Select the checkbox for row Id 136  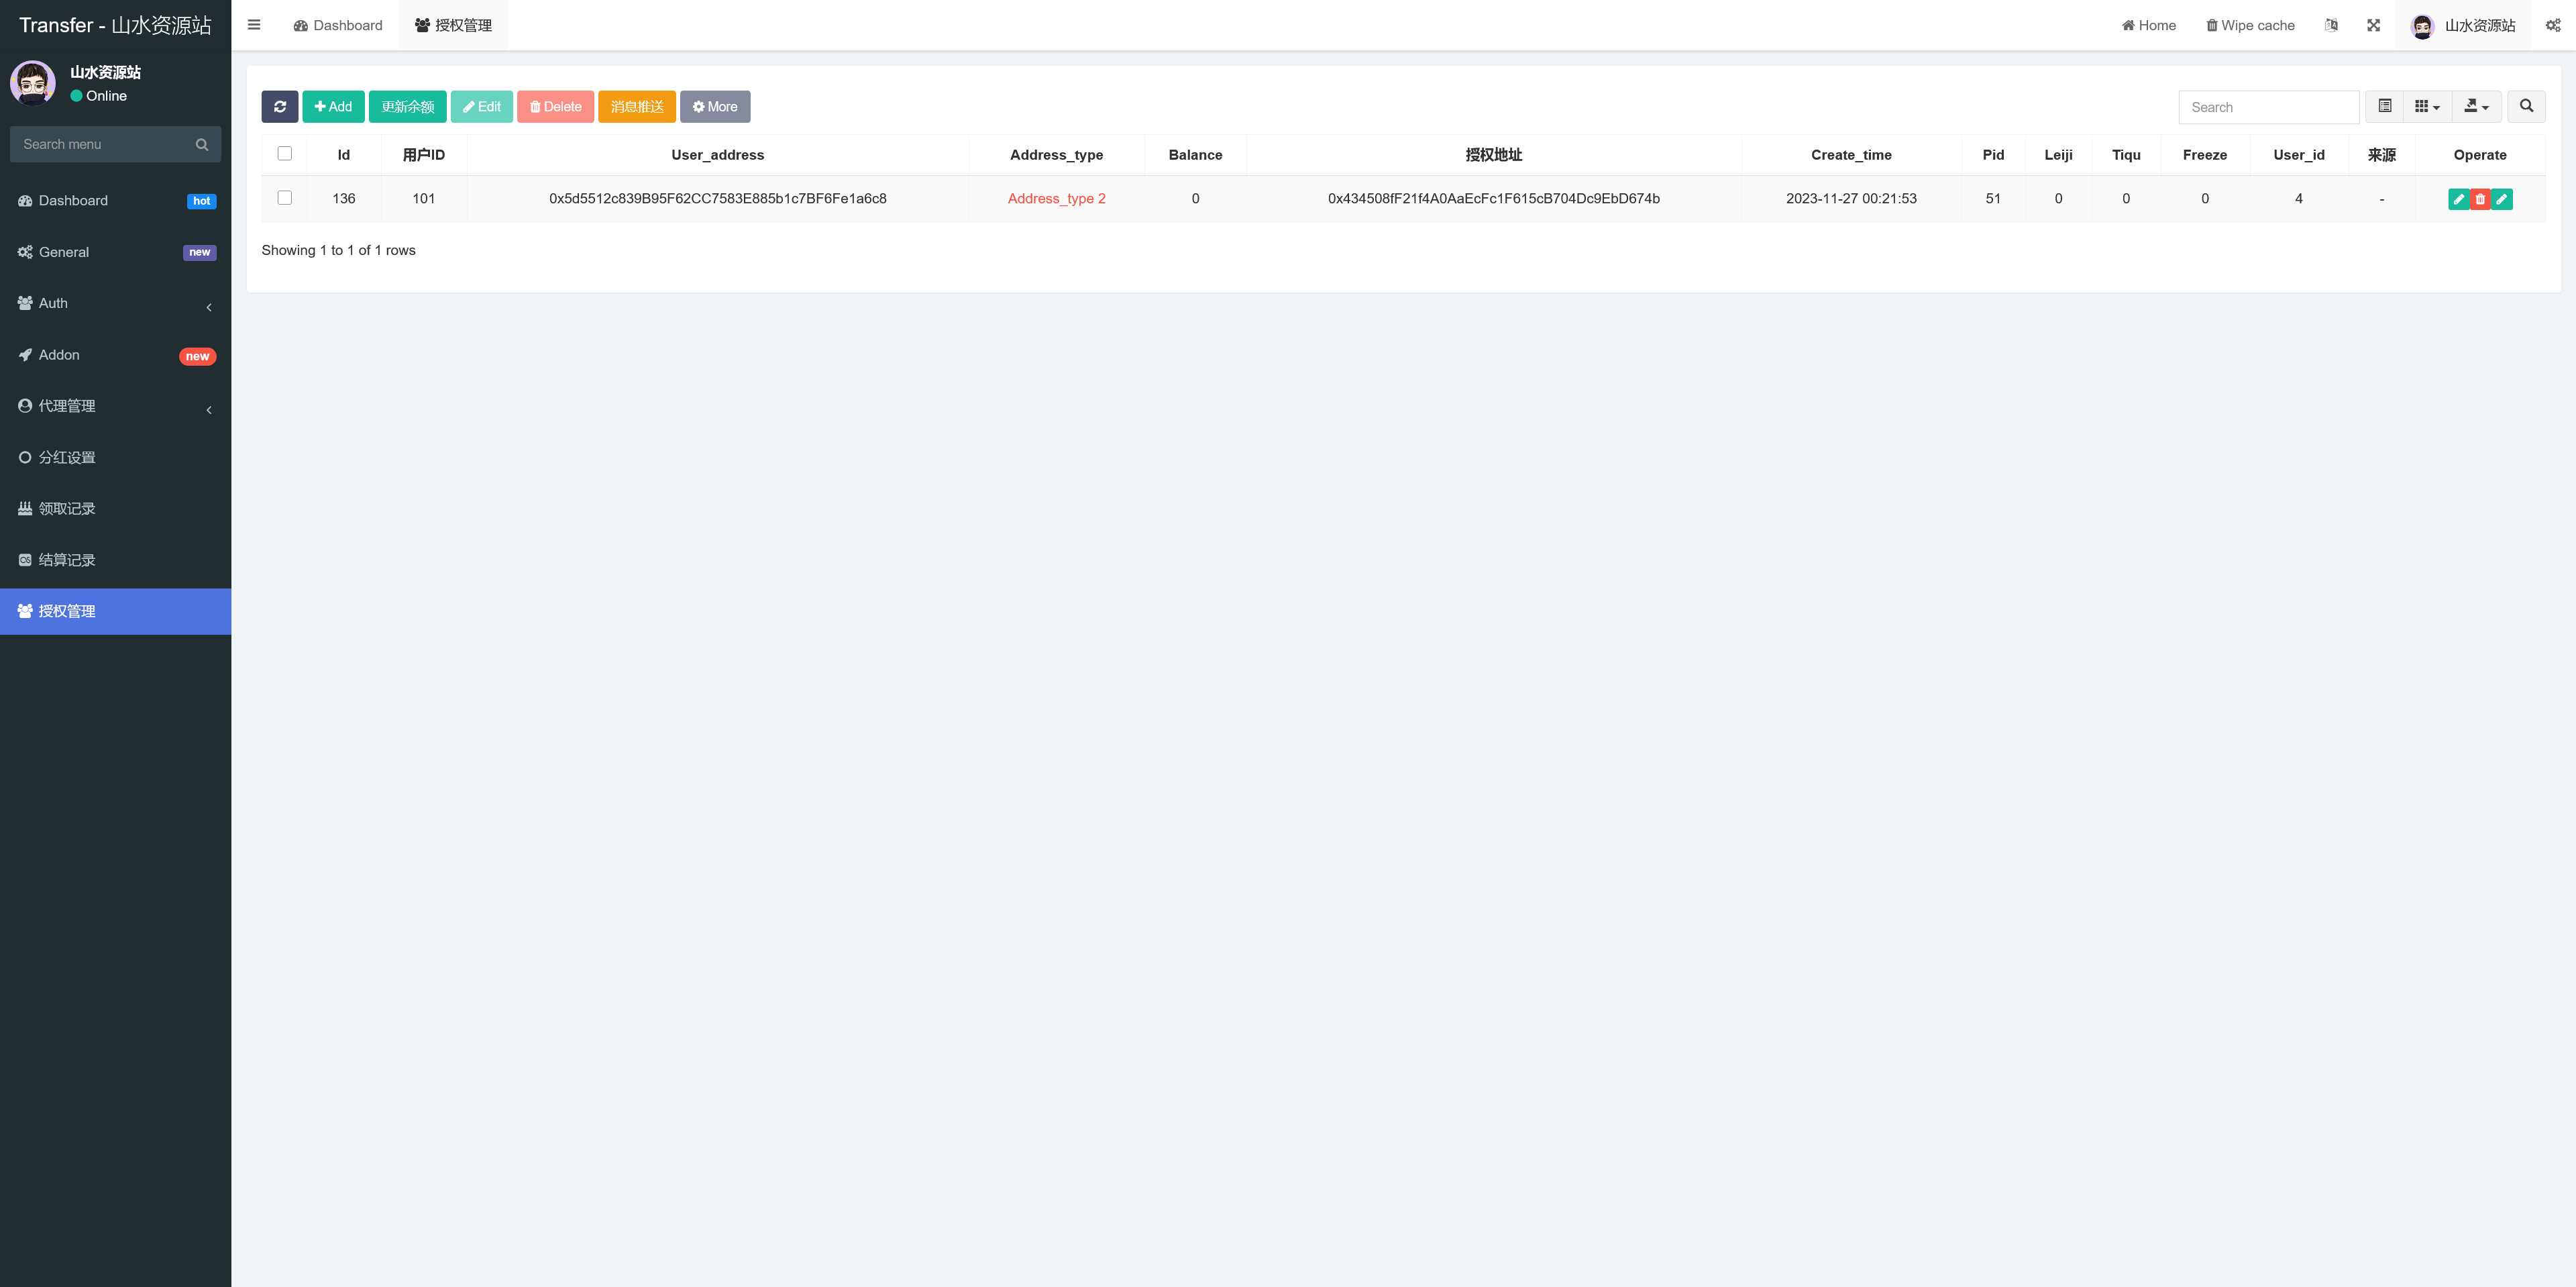285,198
